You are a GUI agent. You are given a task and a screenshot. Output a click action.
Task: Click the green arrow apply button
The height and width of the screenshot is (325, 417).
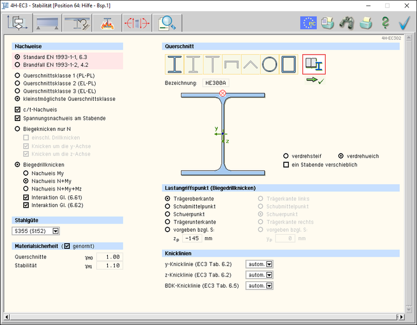pos(314,80)
